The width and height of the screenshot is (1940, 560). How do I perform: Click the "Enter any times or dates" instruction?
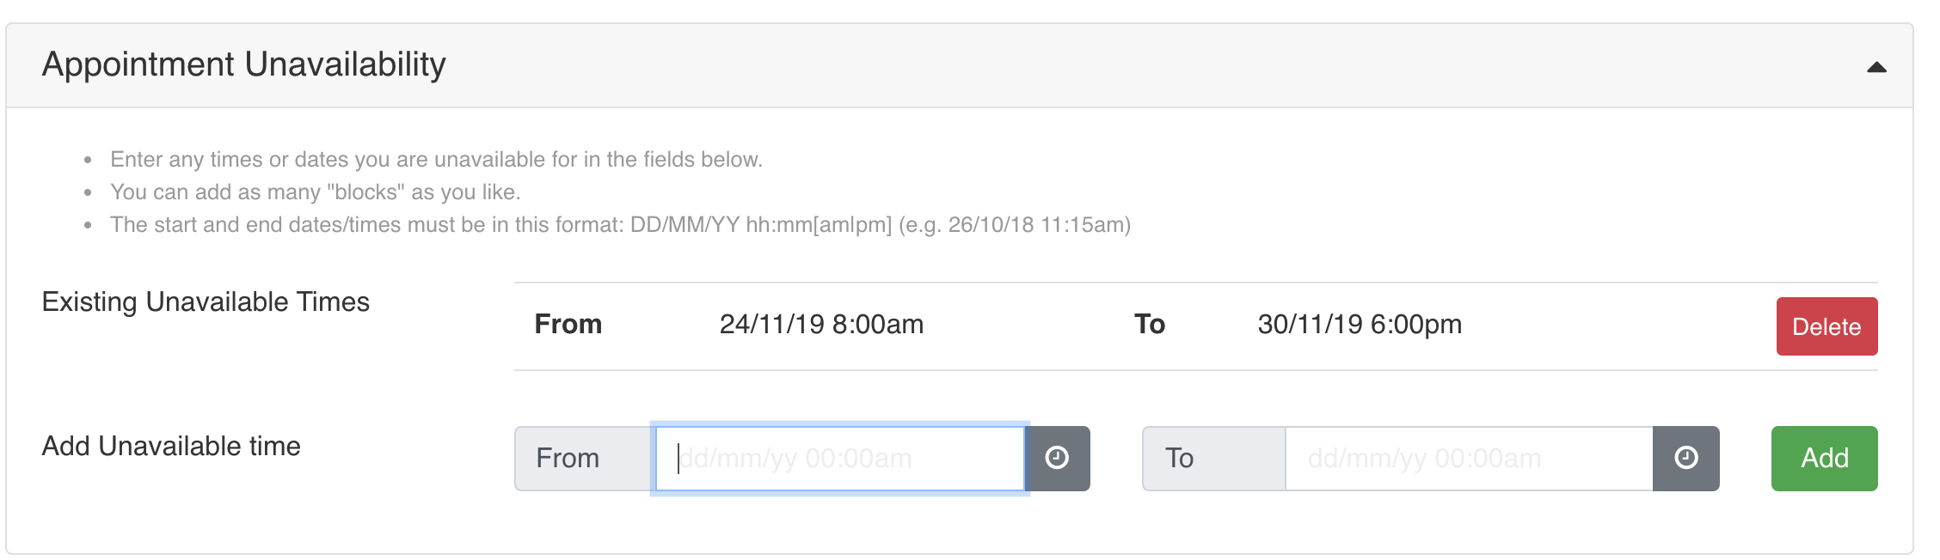pos(436,160)
